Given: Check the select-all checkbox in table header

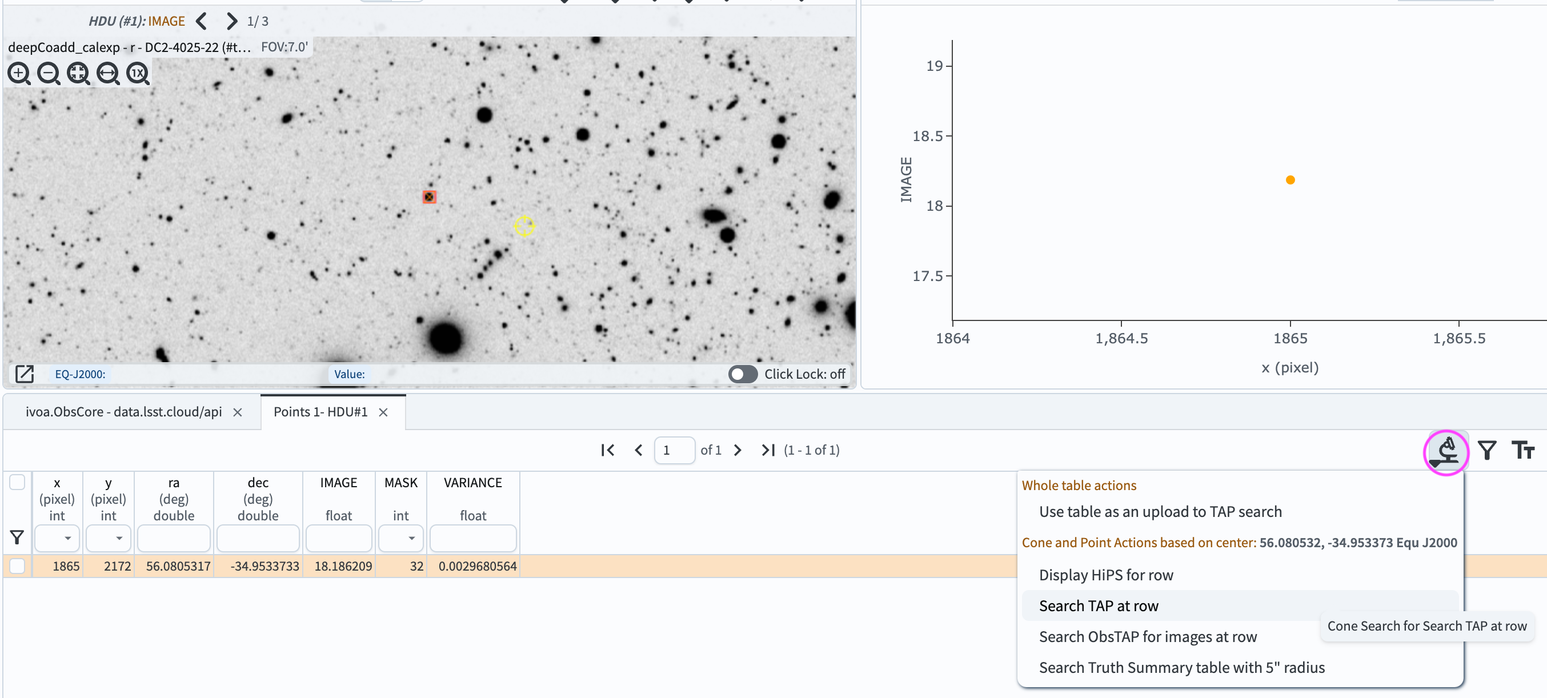Looking at the screenshot, I should (x=17, y=482).
